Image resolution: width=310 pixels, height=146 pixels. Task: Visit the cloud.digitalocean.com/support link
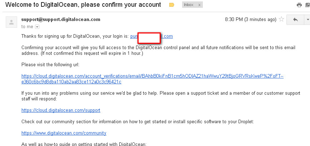pyautogui.click(x=61, y=110)
